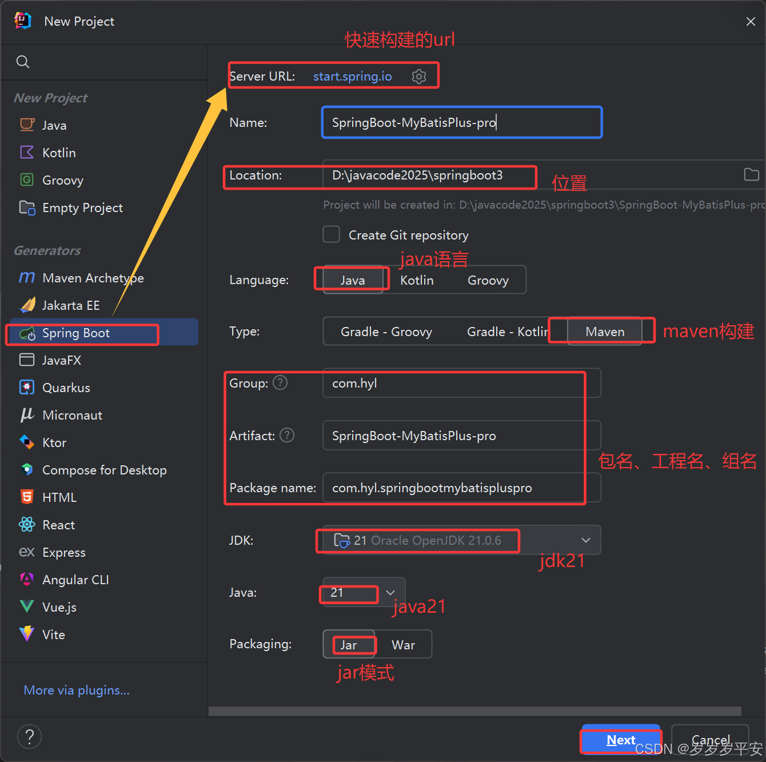Select the Spring Boot generator label
Viewport: 766px width, 762px height.
coord(76,333)
